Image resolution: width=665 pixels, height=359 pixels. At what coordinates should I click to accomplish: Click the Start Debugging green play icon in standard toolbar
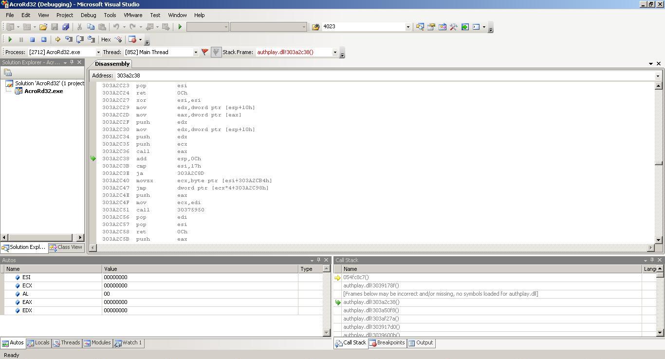[180, 27]
